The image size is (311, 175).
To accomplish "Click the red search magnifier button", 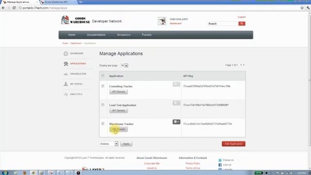I will coord(242,24).
